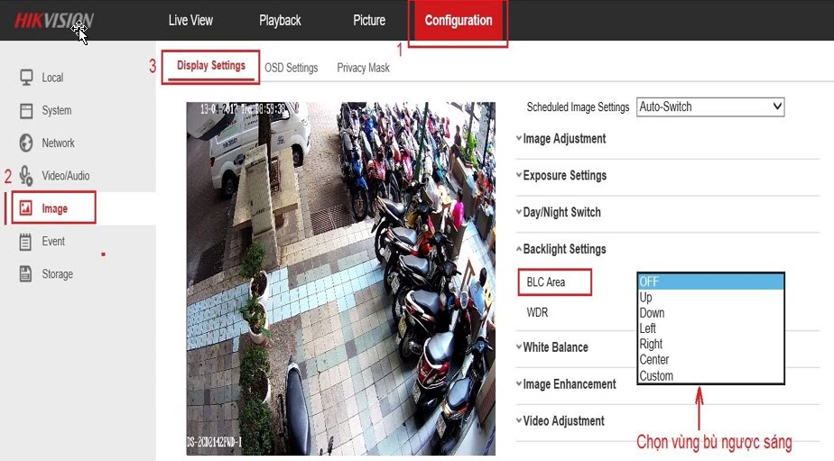Collapse the Backlight Settings section

click(564, 249)
